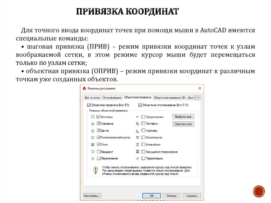Viewport: 271px width, 203px height.
Task: Click the Center circle snap icon
Action: coord(93,131)
